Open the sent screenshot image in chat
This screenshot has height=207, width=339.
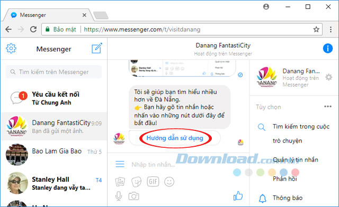(x=182, y=68)
